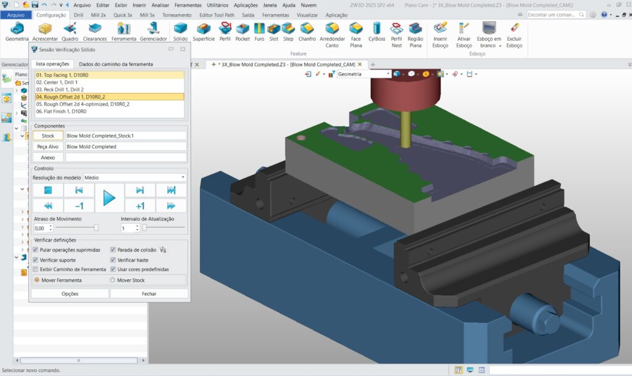Select operation 03. Peck Drill 1, Drill 2
Screen dimensions: 632x376
point(110,89)
